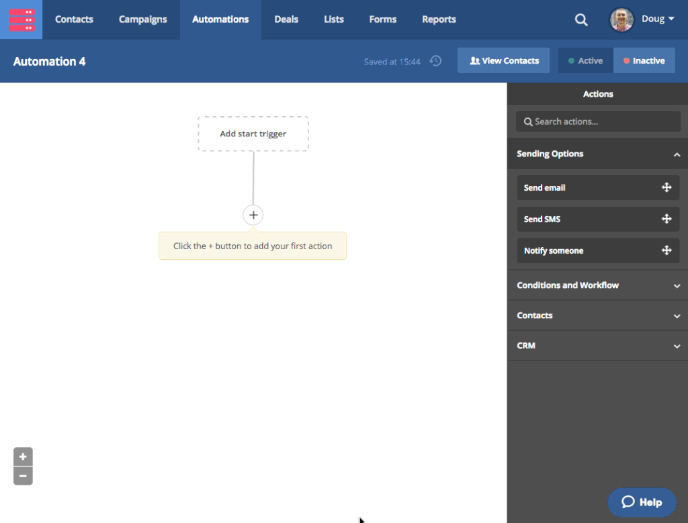Collapse the Sending Options section
688x523 pixels.
point(677,154)
